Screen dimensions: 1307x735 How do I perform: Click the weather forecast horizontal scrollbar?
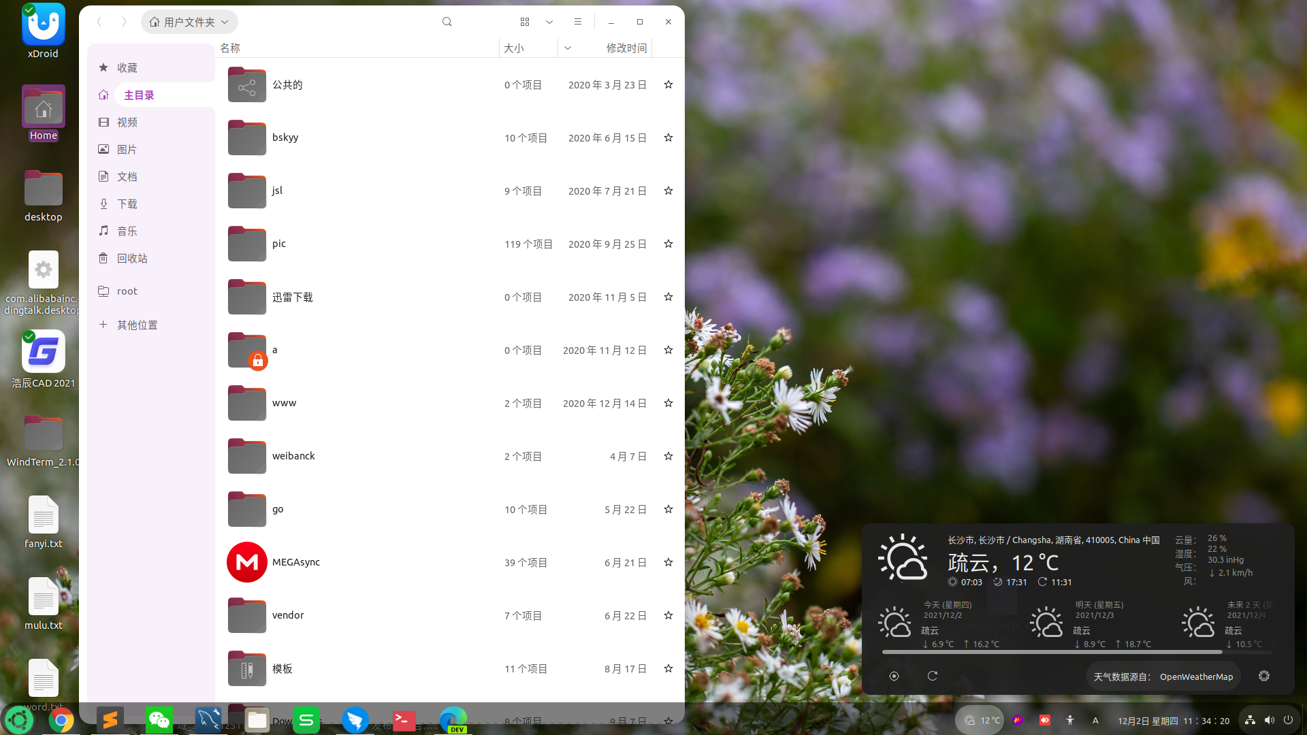(1052, 652)
